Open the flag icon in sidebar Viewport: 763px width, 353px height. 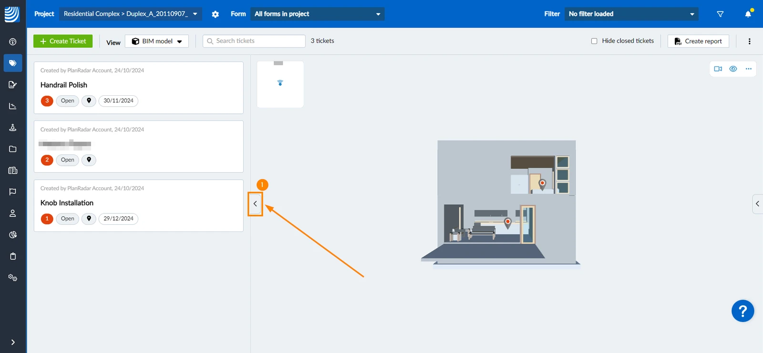click(x=13, y=192)
